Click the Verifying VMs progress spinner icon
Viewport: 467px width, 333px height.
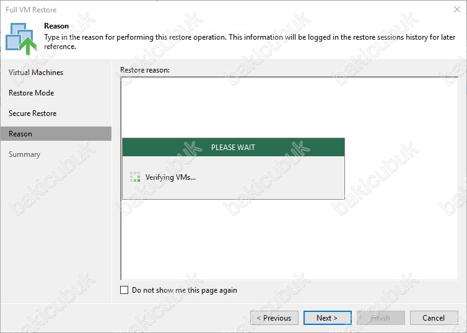[x=135, y=177]
